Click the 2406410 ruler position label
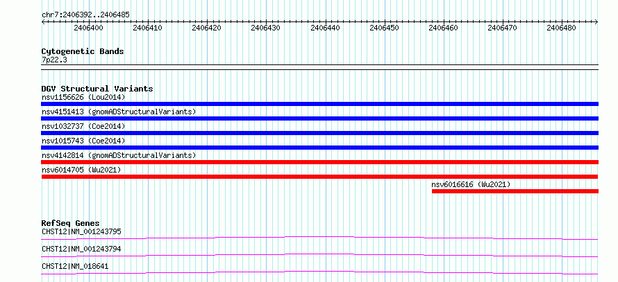The width and height of the screenshot is (618, 282). [148, 28]
